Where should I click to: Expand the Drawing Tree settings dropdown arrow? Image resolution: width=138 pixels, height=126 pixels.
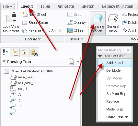tap(78, 62)
